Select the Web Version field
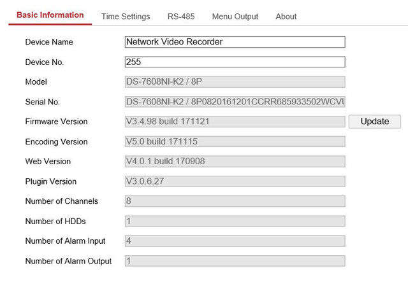Viewport: 408px width, 282px height. pyautogui.click(x=235, y=162)
